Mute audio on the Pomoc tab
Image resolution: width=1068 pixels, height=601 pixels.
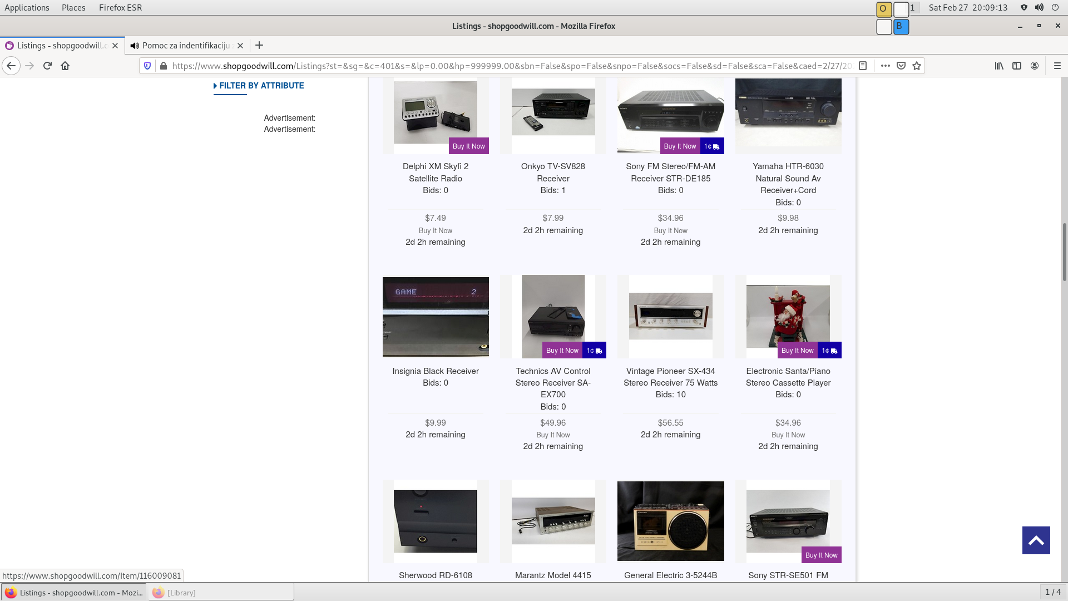click(135, 46)
